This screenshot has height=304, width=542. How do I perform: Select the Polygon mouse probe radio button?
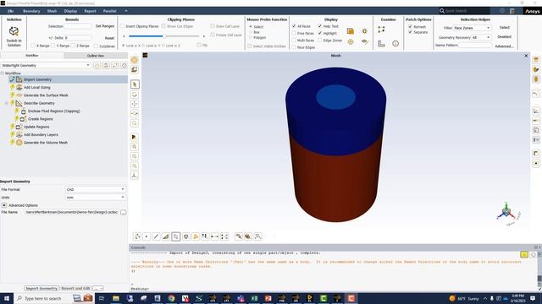[251, 37]
